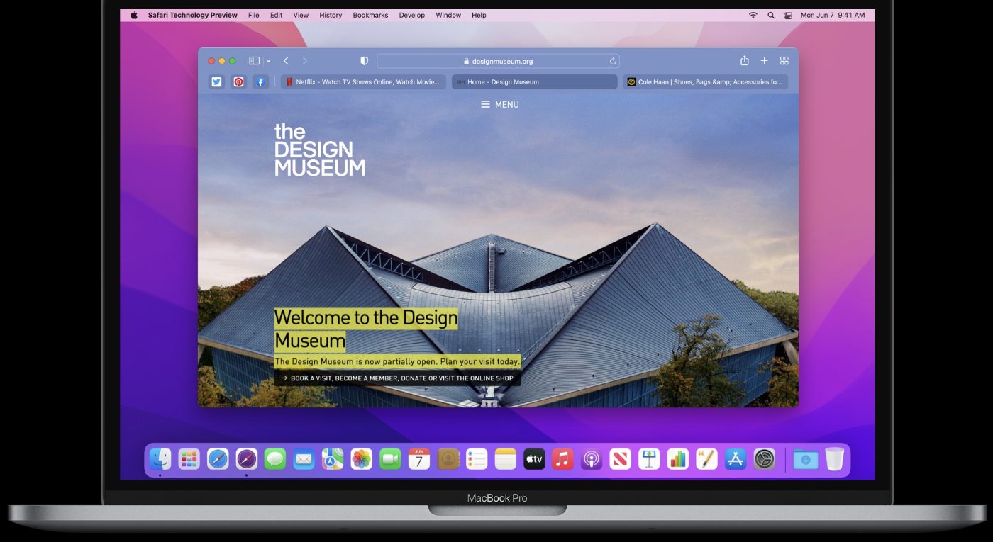Open the pinned Facebook tab
This screenshot has height=542, width=993.
pyautogui.click(x=260, y=81)
